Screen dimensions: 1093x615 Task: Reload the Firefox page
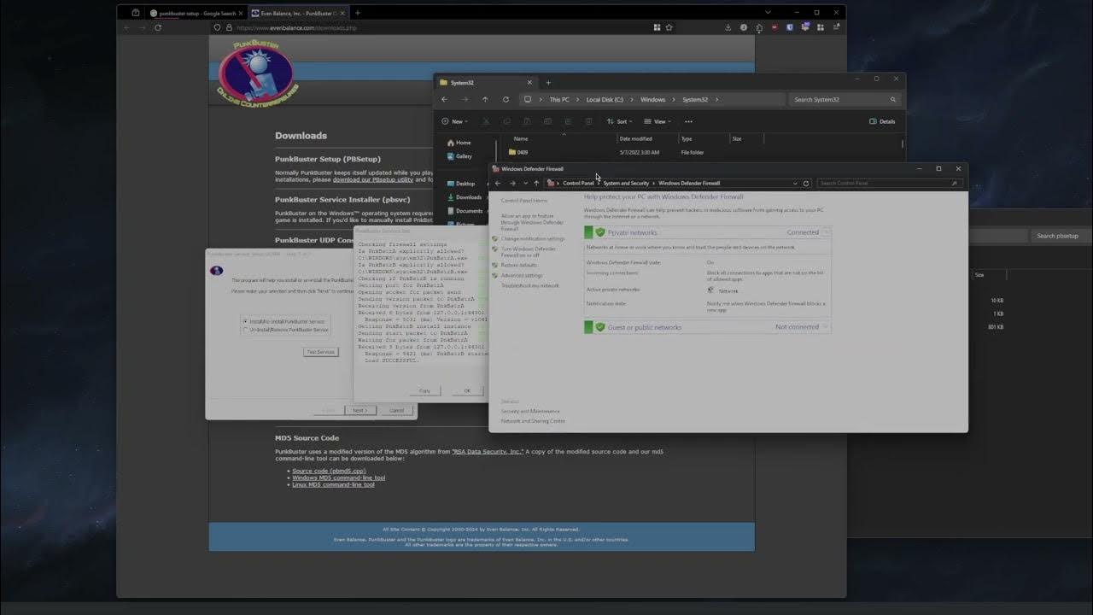(157, 27)
